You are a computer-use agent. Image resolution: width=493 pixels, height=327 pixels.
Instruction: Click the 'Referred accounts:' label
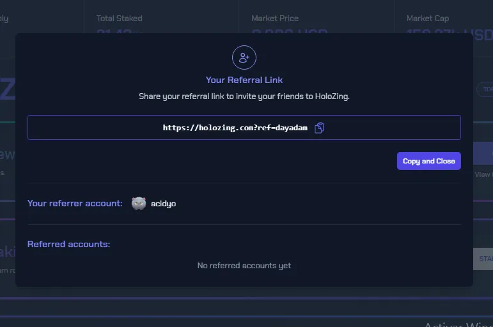(x=68, y=244)
